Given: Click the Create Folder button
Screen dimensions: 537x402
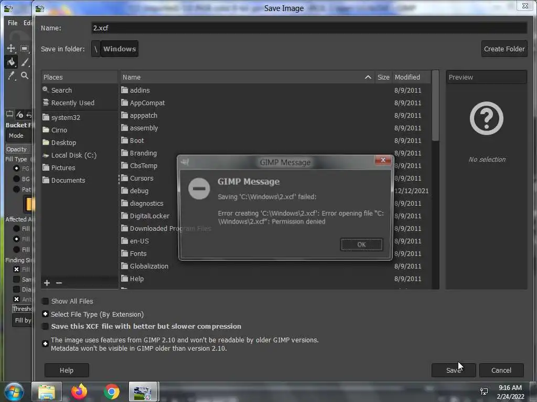Looking at the screenshot, I should pyautogui.click(x=504, y=49).
